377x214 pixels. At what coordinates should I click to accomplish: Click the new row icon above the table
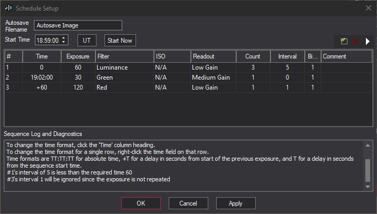[x=344, y=41]
